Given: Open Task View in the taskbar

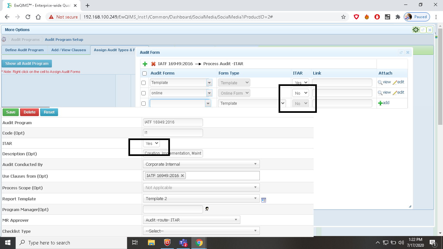Looking at the screenshot, I should (x=135, y=243).
